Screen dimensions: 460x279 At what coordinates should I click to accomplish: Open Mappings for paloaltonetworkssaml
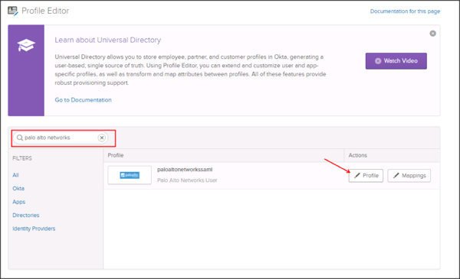point(409,176)
